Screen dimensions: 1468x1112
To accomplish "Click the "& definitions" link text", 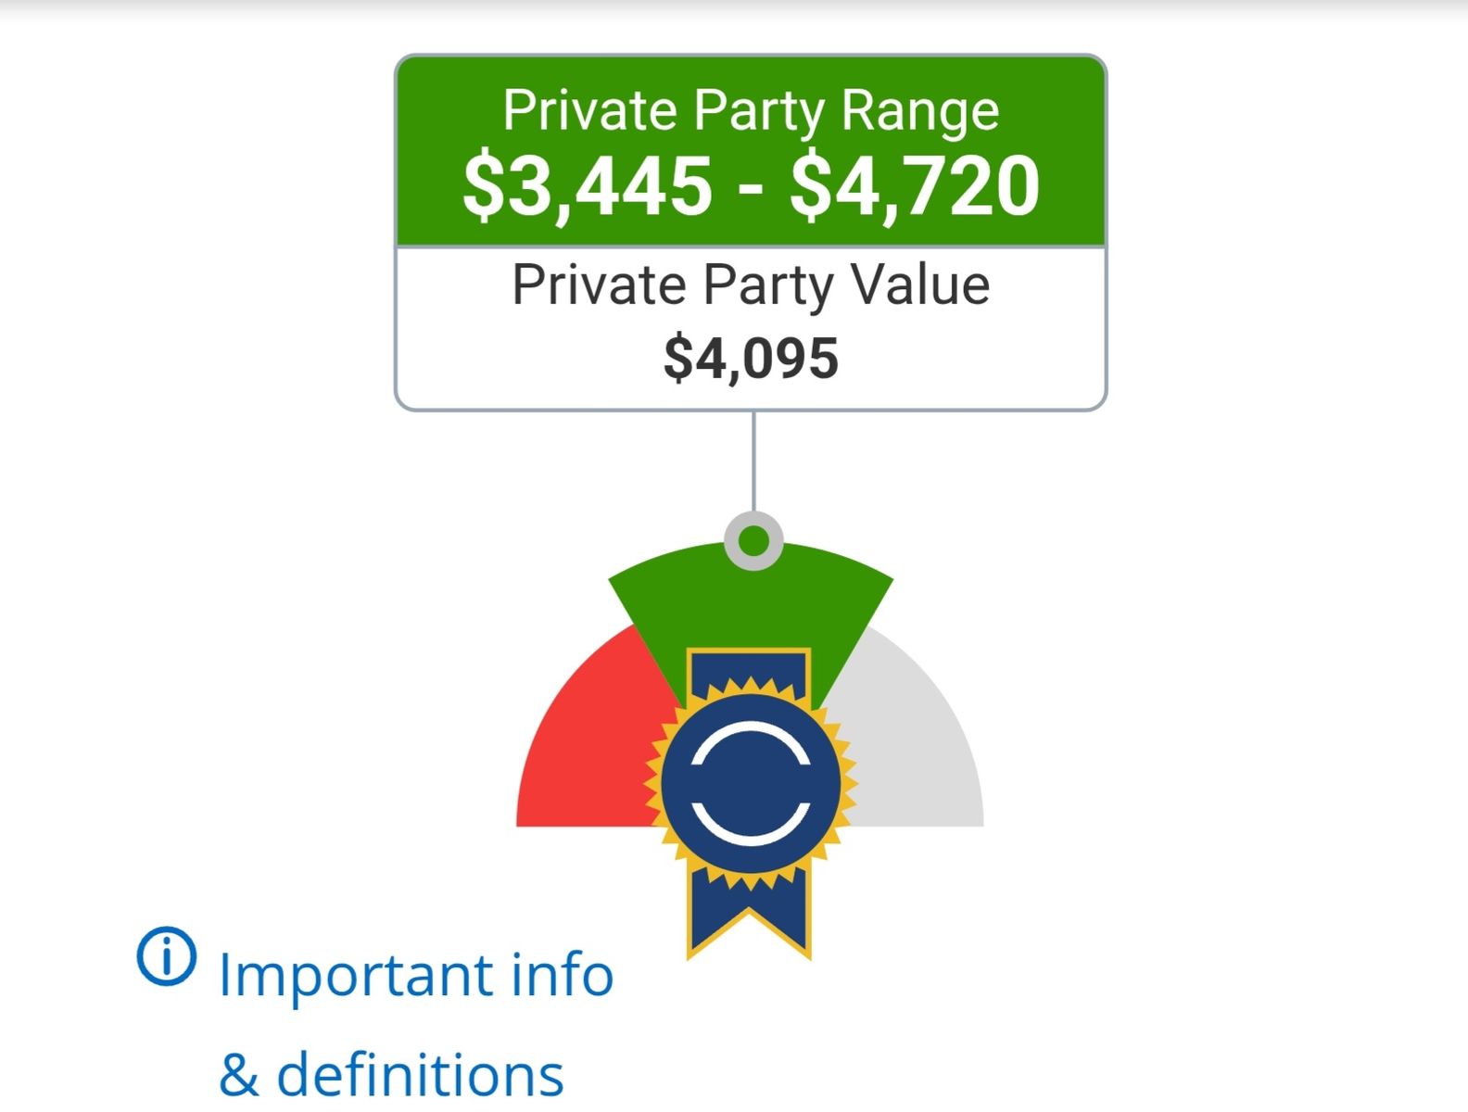I will [x=391, y=1075].
